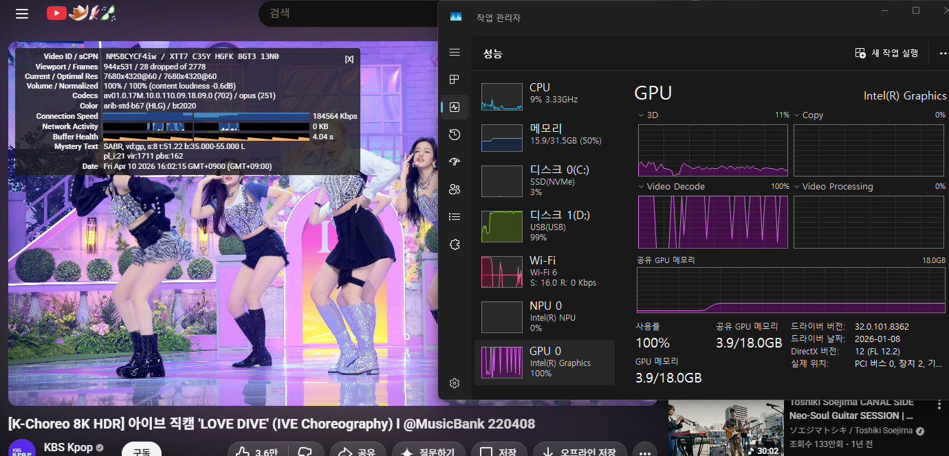Viewport: 949px width, 456px height.
Task: Click the shared GPU memory graph
Action: (791, 290)
